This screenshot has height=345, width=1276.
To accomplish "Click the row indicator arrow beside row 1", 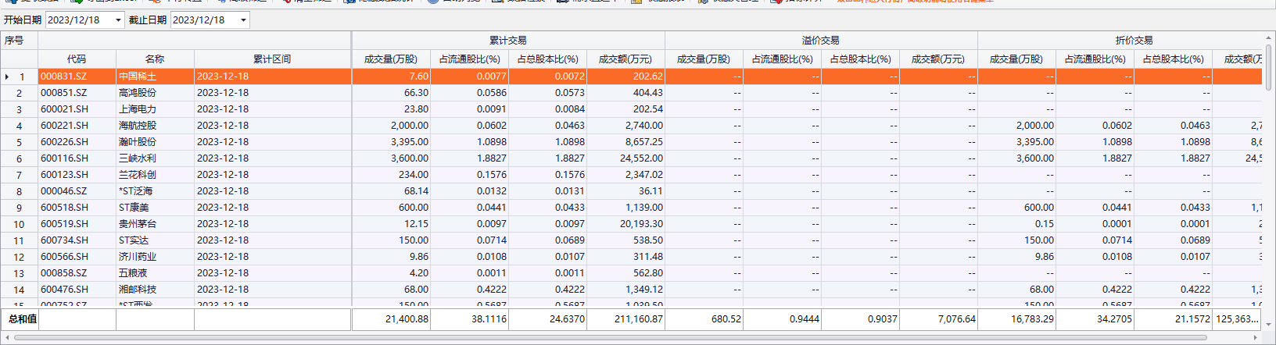I will click(x=7, y=76).
